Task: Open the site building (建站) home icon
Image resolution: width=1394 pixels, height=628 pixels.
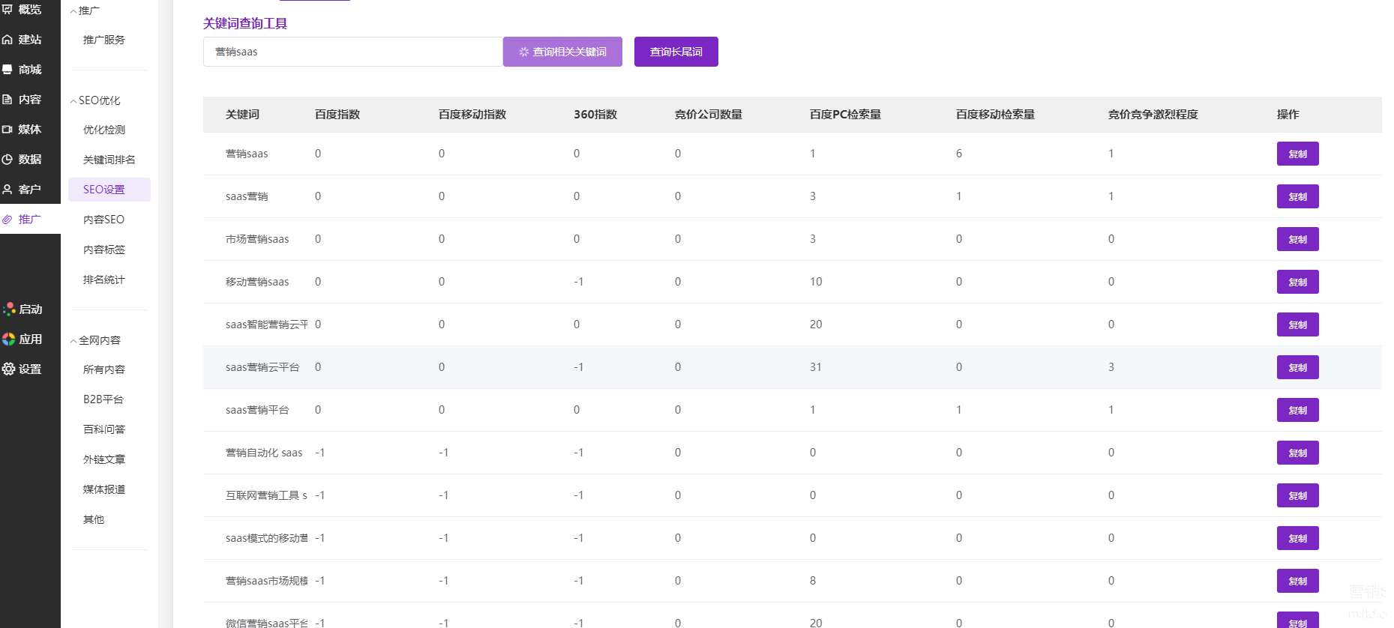Action: (7, 40)
